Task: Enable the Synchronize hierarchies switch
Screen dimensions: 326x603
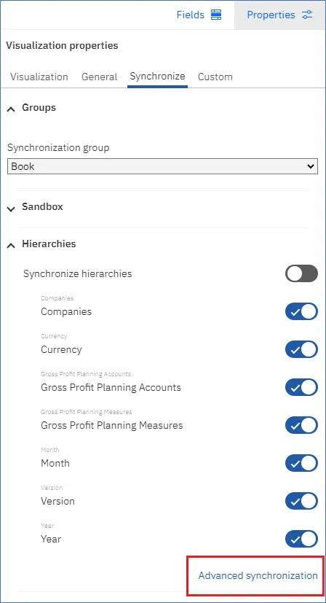Action: coord(301,273)
